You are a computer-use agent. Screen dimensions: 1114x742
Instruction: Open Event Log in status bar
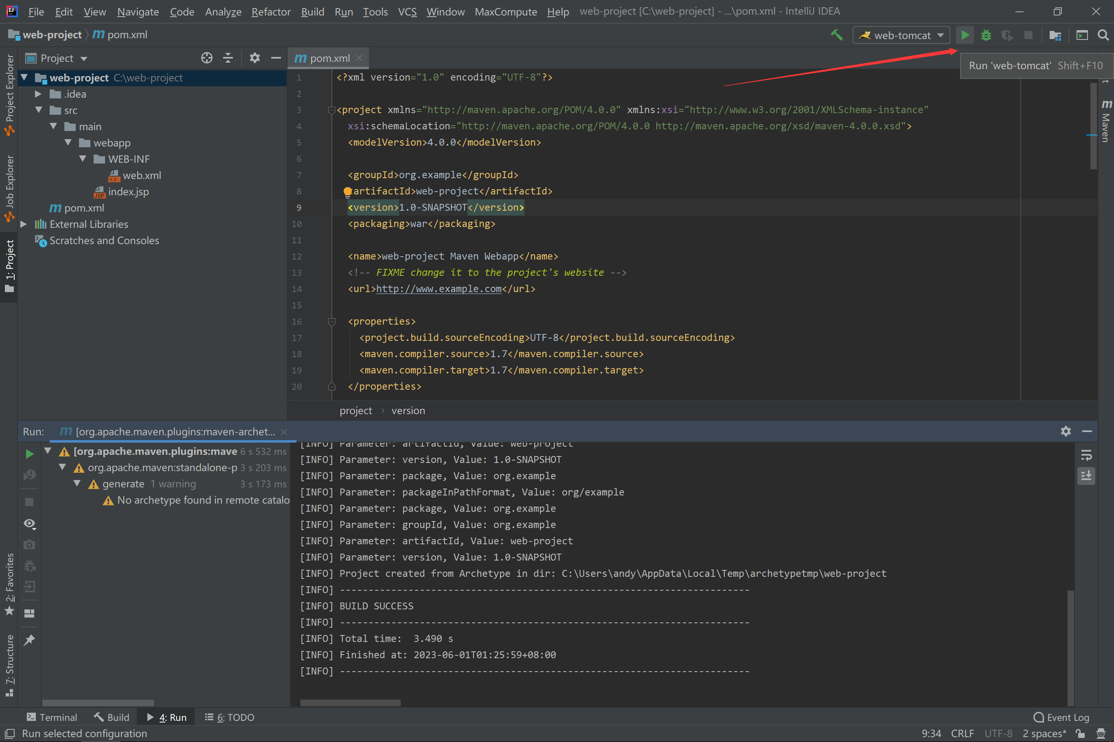pos(1061,718)
